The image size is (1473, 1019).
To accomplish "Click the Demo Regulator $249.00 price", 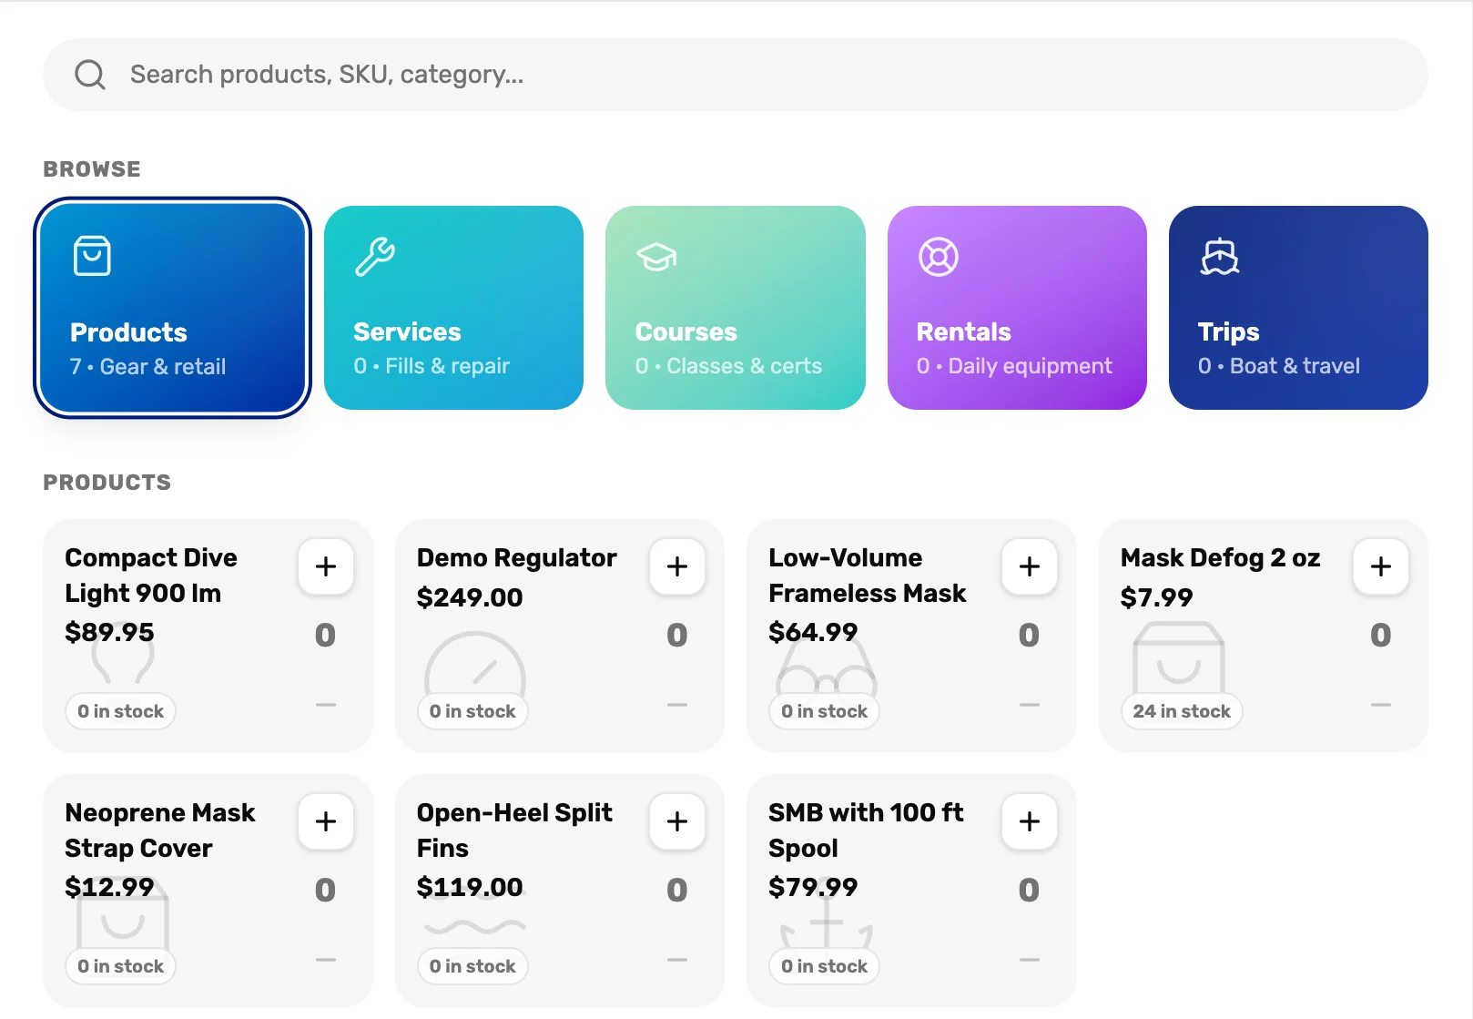I will [x=470, y=597].
